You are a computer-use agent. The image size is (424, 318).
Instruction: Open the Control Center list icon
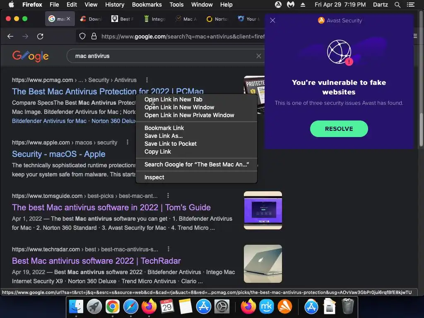pyautogui.click(x=411, y=5)
